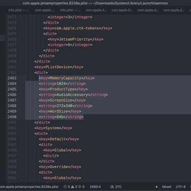This screenshot has width=191, height=191.
Task: Click the empty <dict/> tag on line 2497
Action: [x=51, y=156]
